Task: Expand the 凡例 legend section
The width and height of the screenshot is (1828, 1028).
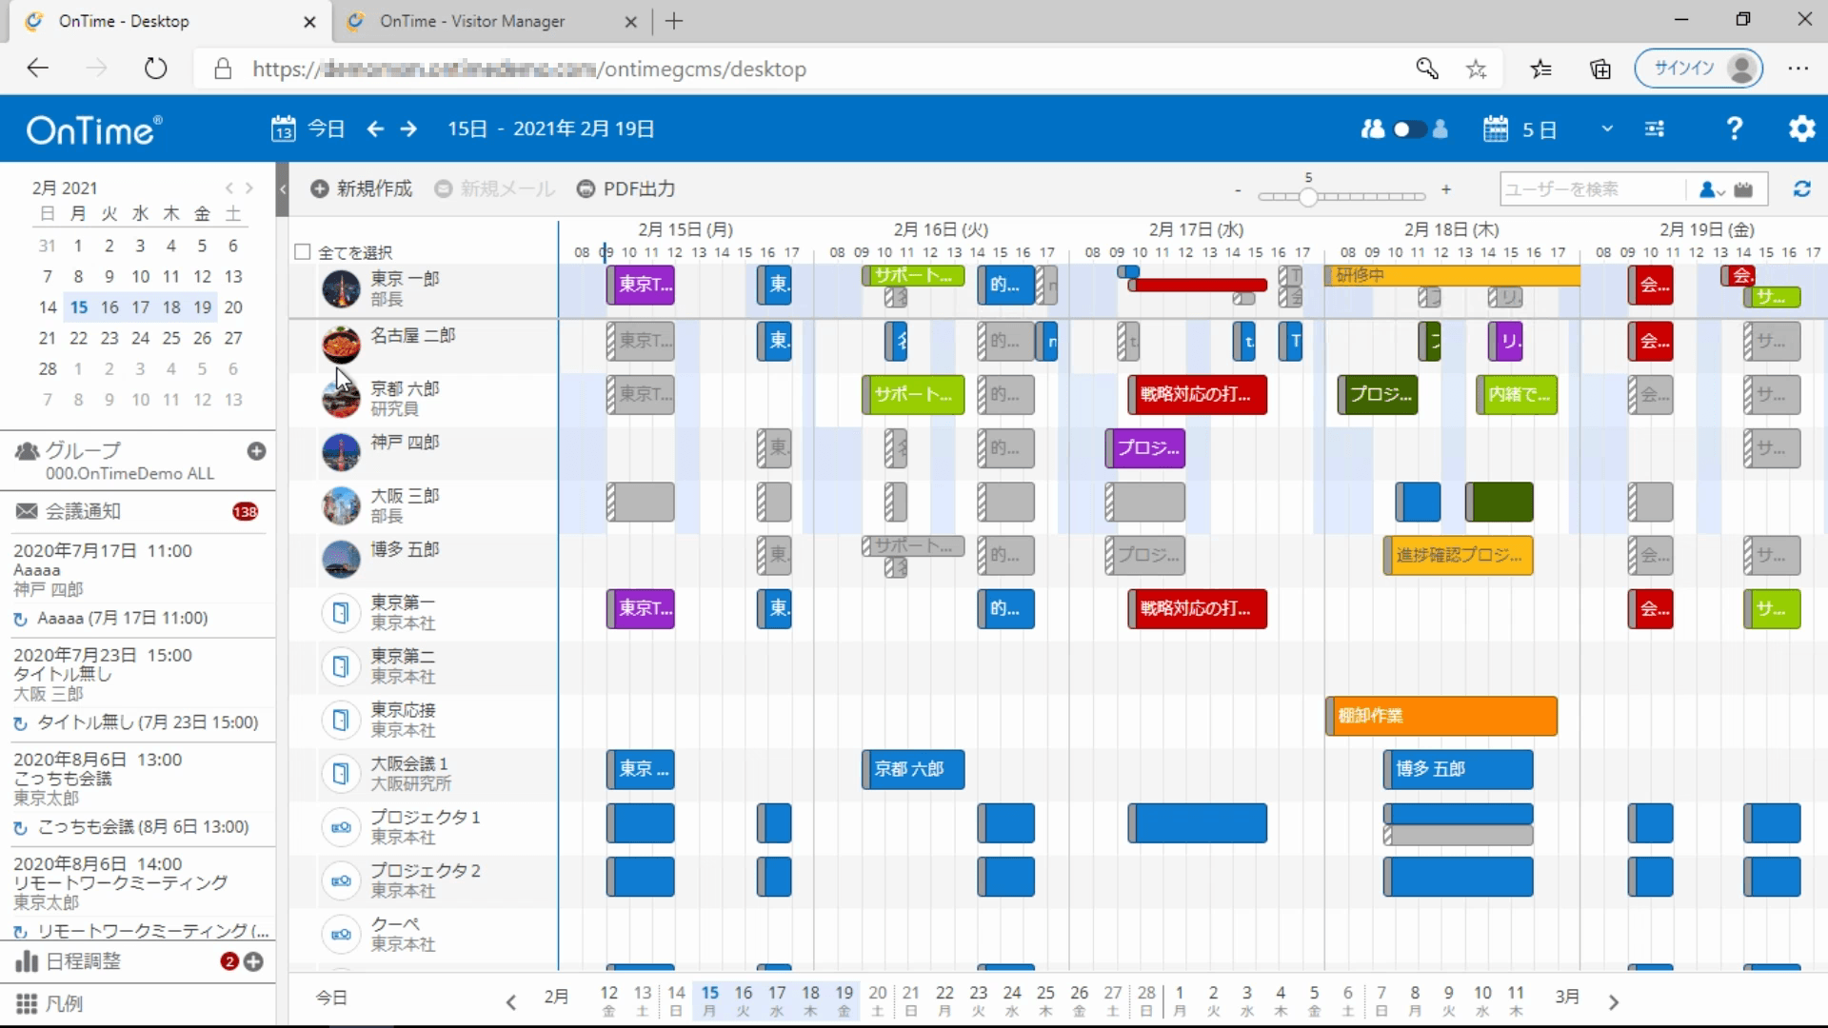Action: tap(63, 1003)
